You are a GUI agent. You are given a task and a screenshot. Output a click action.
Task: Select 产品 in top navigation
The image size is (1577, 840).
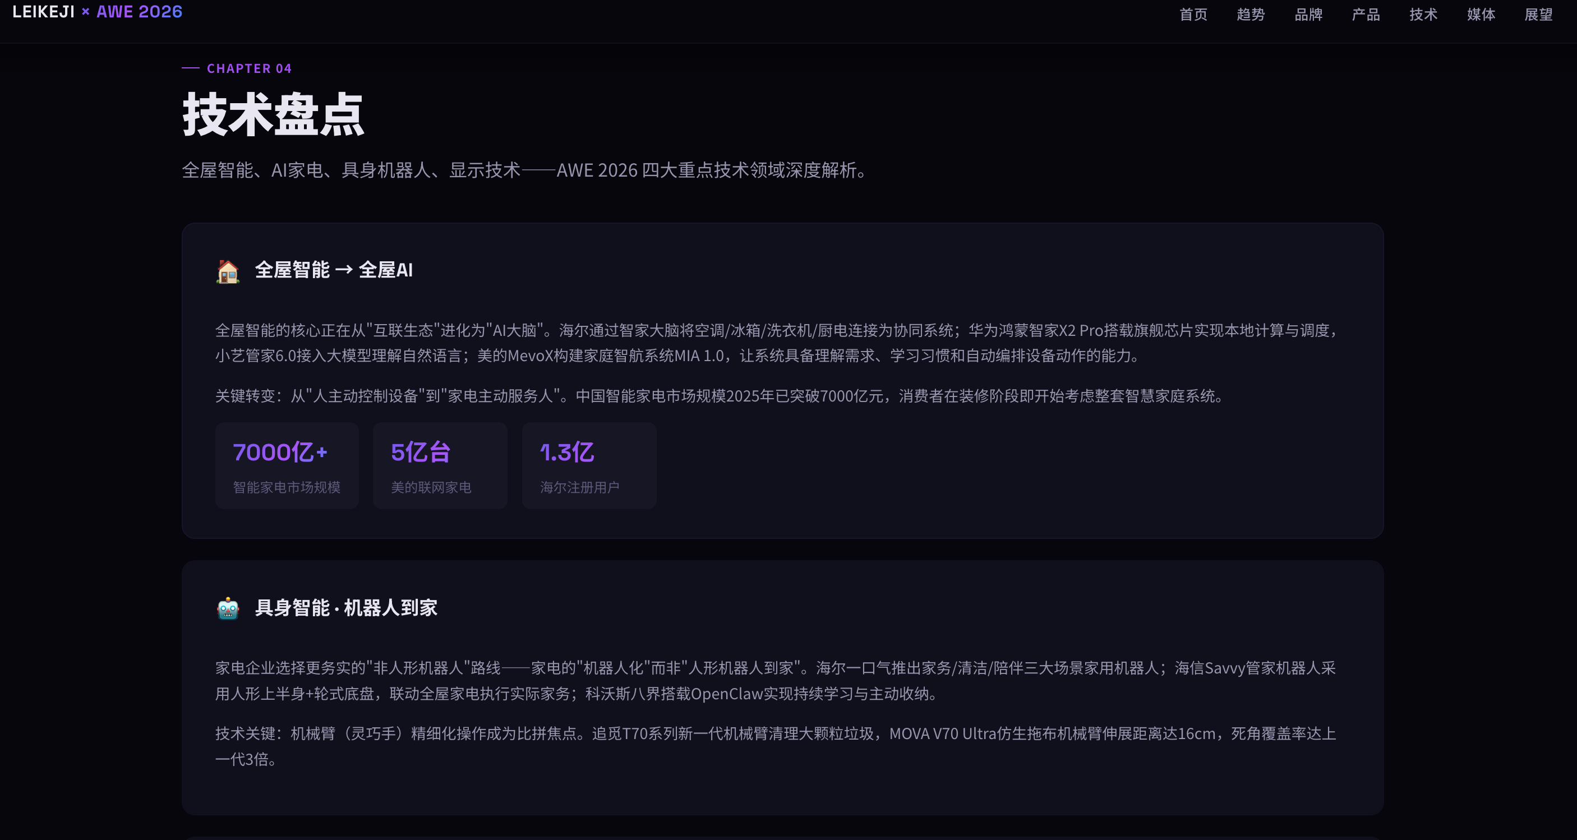click(1366, 14)
